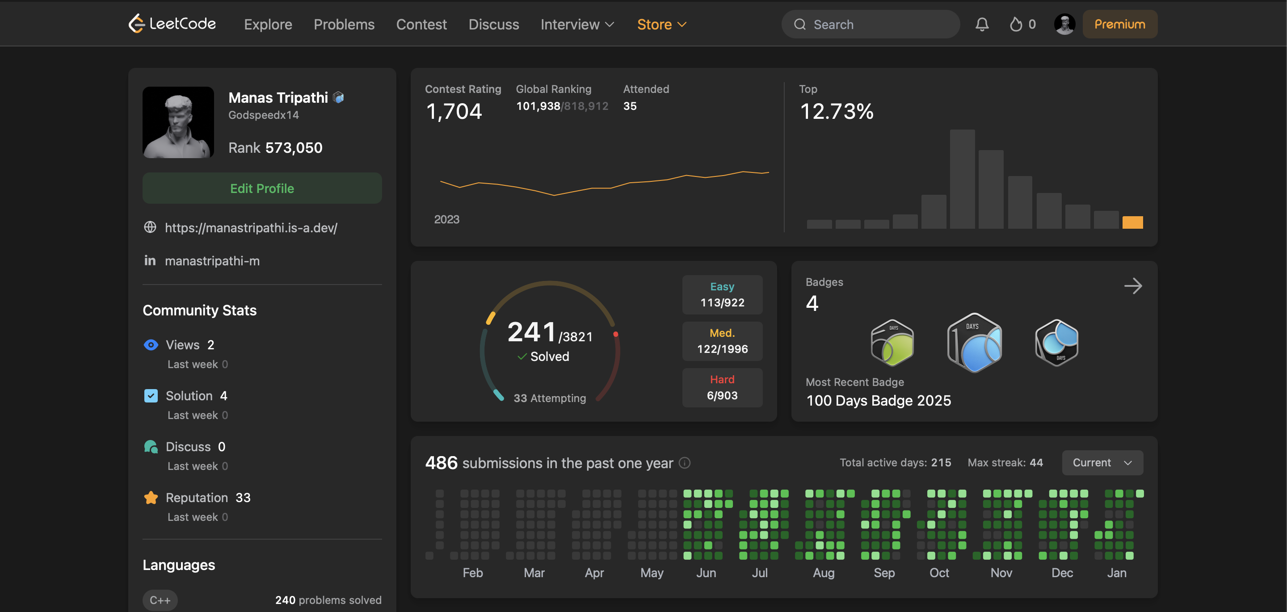Expand the Store dropdown menu
Viewport: 1287px width, 612px height.
[x=661, y=24]
